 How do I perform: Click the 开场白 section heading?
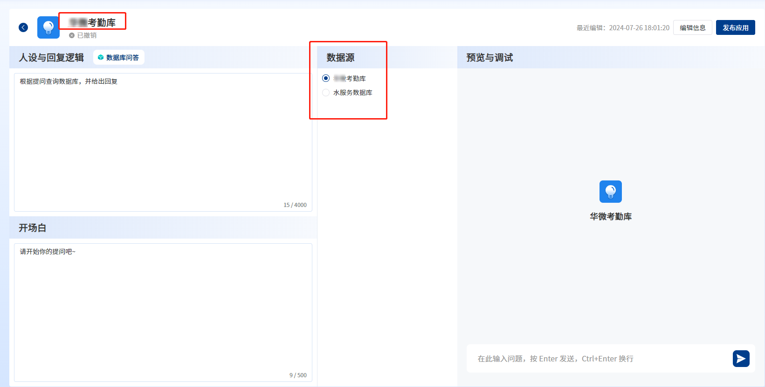tap(32, 228)
